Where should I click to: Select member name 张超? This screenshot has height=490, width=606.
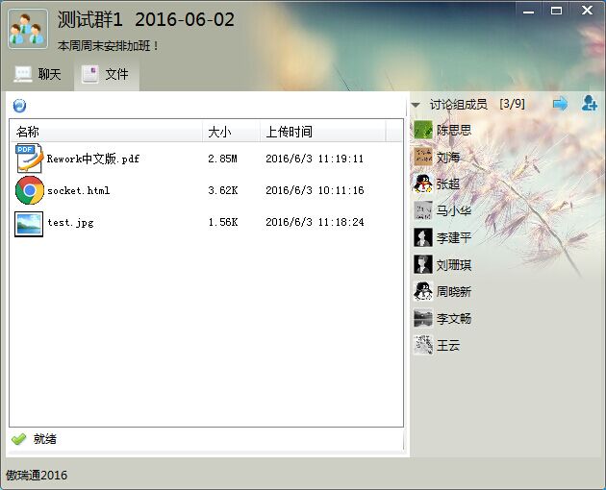(448, 184)
